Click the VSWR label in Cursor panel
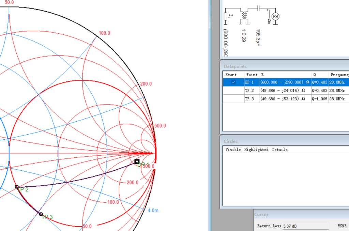This screenshot has width=349, height=231. [x=342, y=226]
